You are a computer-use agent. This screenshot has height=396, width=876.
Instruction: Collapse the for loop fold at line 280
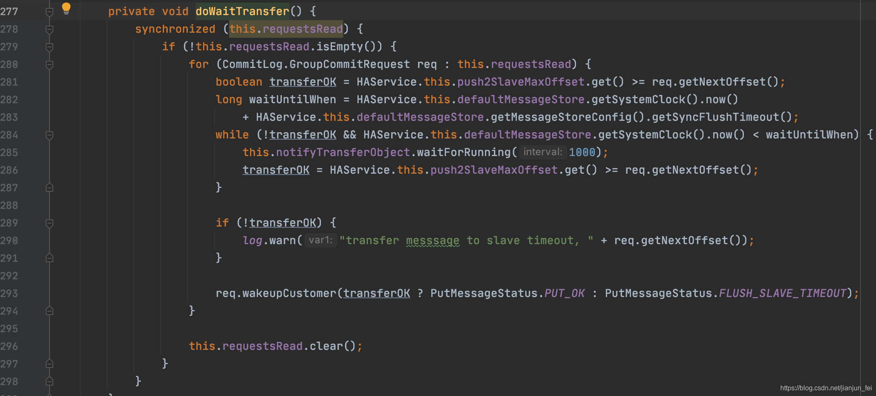pos(50,65)
